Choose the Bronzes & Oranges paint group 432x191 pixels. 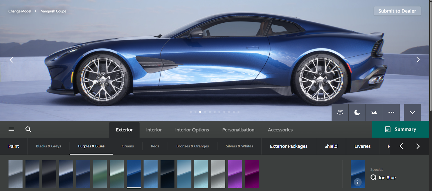point(192,146)
